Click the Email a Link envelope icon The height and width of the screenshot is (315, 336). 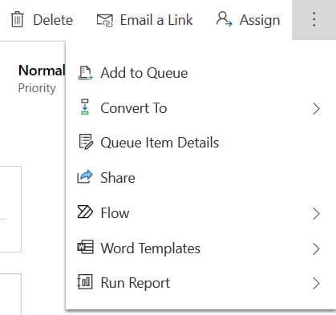(105, 20)
